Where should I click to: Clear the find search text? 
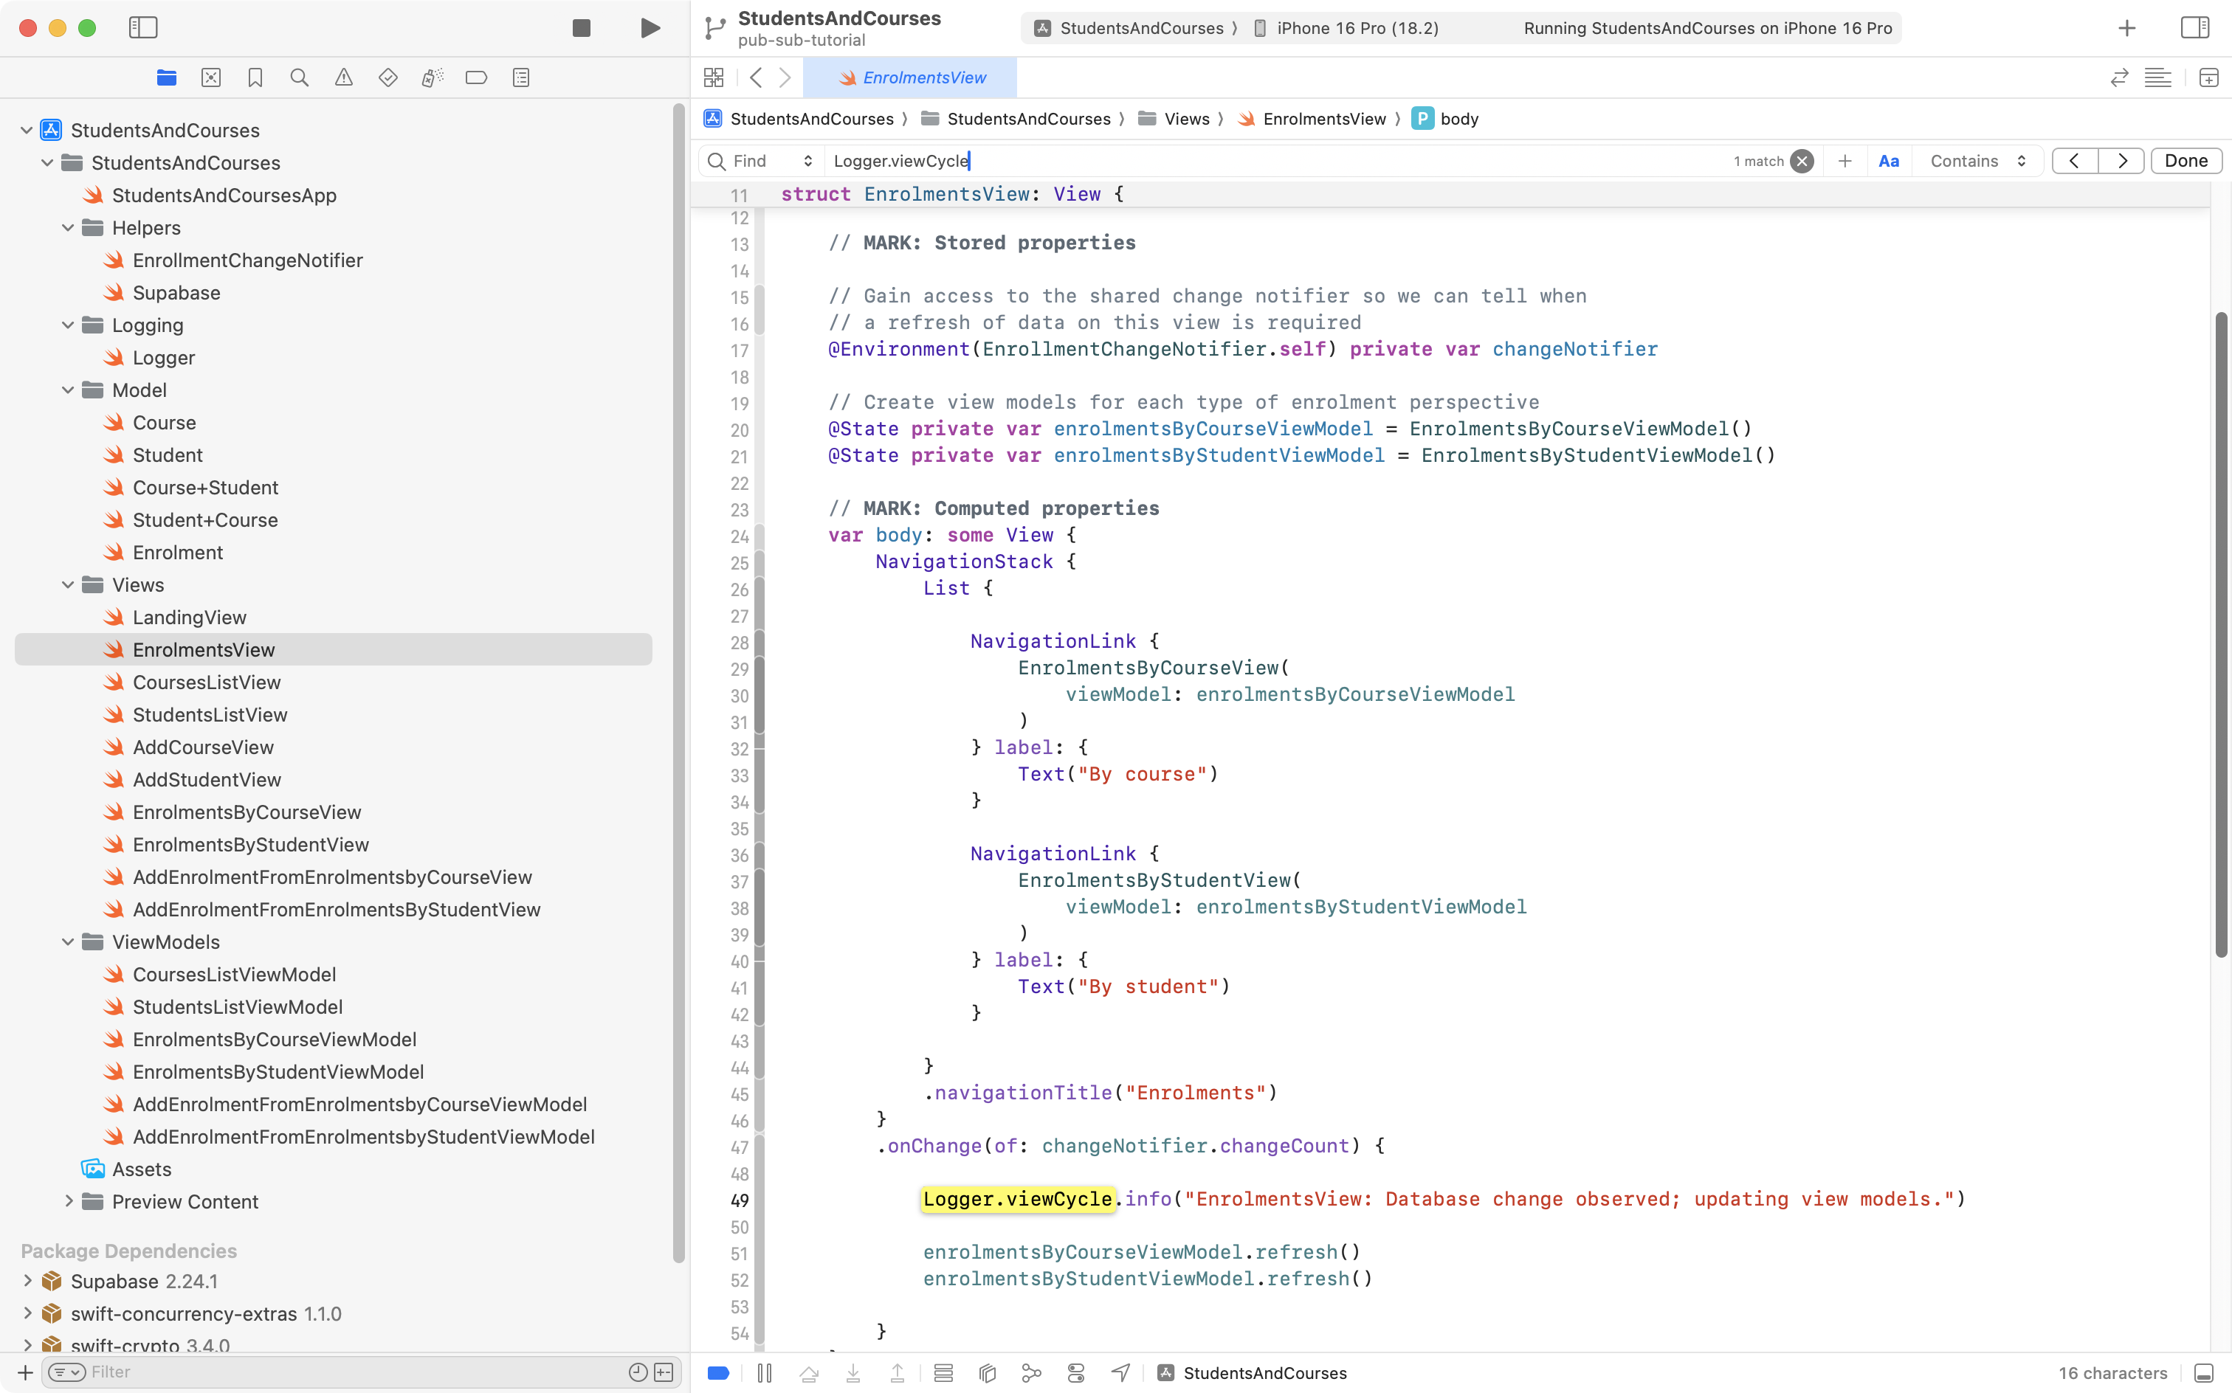coord(1802,162)
